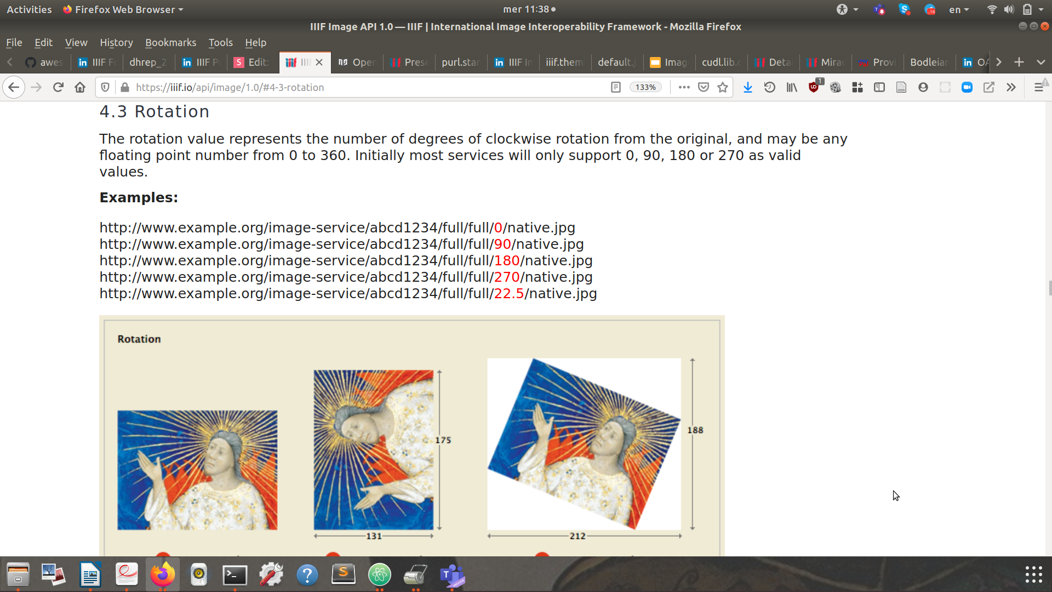
Task: Open the History clock toolbar button
Action: 769,87
